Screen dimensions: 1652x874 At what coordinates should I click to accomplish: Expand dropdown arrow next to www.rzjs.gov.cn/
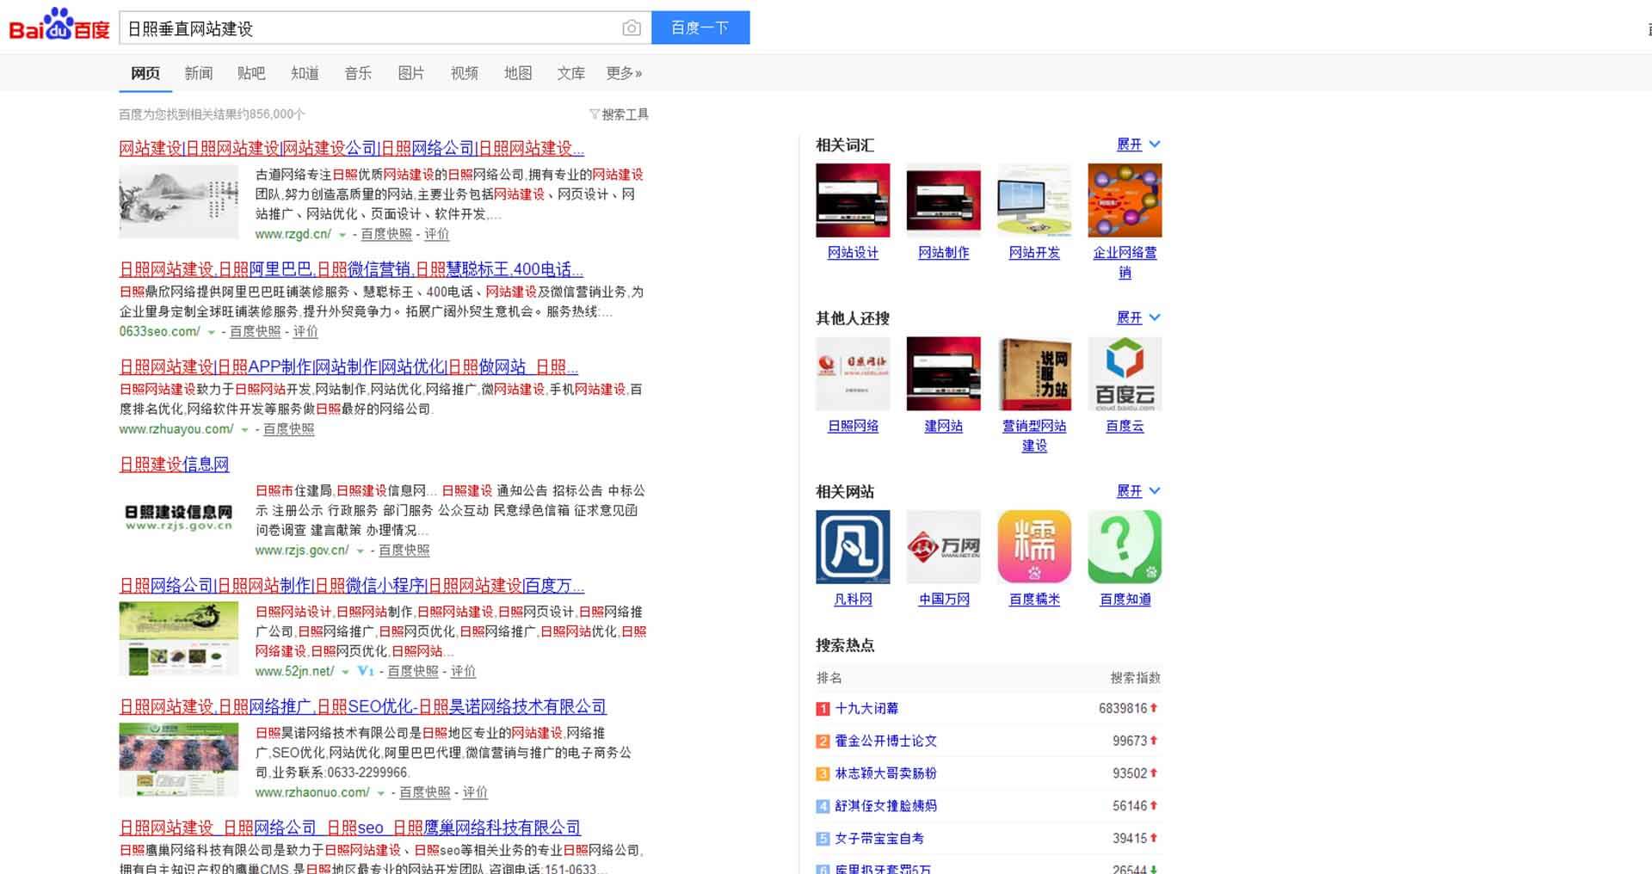[x=361, y=551]
